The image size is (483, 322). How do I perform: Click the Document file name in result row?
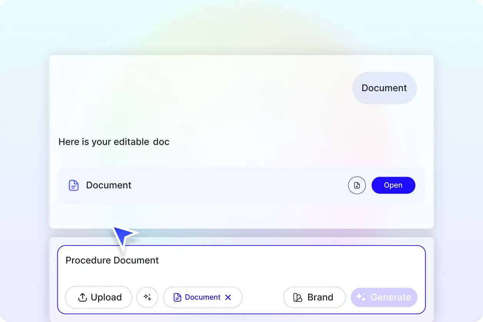[109, 185]
